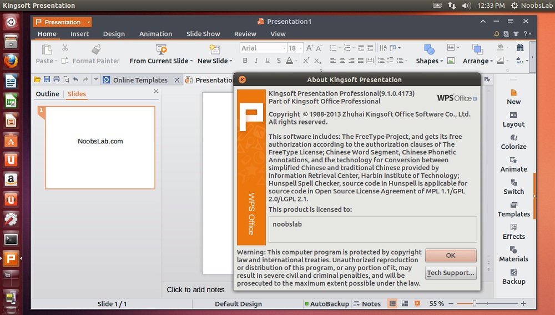This screenshot has width=555, height=315.
Task: Click the Print Preview icon
Action: (x=66, y=79)
